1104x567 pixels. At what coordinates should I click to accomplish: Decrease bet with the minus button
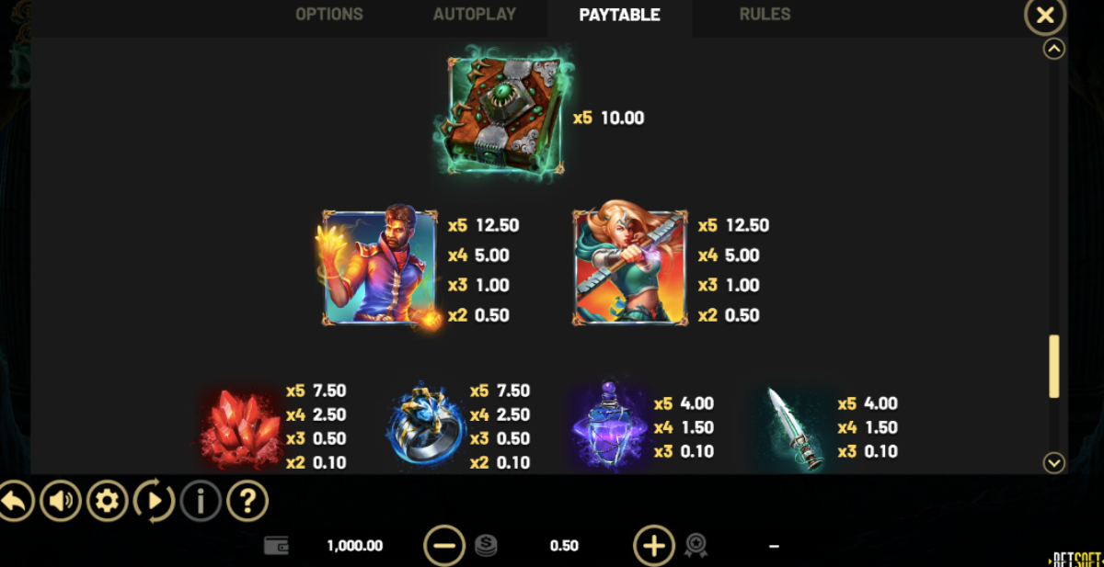[x=444, y=546]
